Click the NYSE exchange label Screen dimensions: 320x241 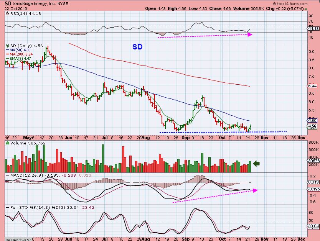(63, 3)
